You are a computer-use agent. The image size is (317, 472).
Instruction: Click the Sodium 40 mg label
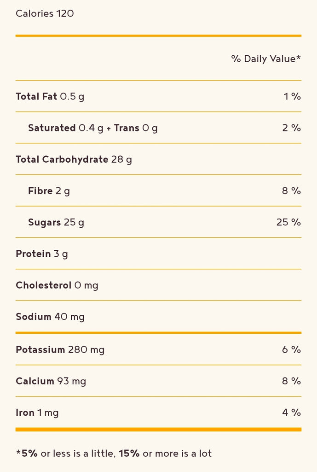pyautogui.click(x=50, y=317)
